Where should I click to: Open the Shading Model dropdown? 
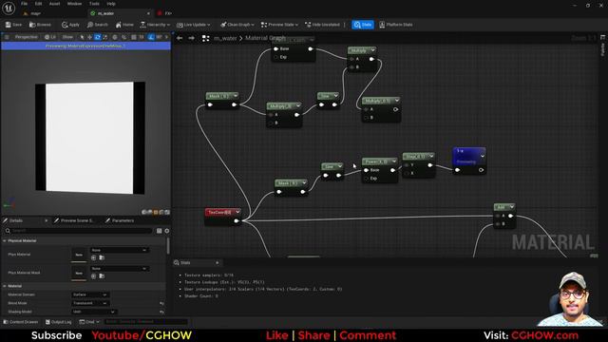94,312
